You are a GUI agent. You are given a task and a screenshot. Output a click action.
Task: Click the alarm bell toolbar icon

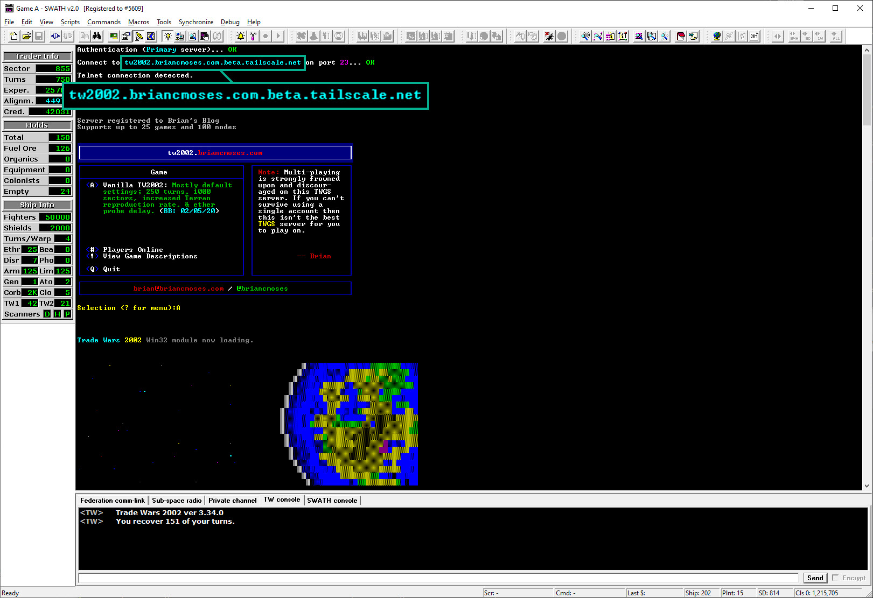click(240, 36)
